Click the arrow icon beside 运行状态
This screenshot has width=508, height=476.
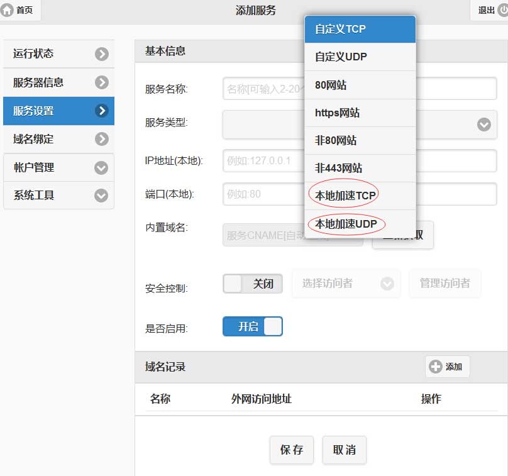[101, 54]
